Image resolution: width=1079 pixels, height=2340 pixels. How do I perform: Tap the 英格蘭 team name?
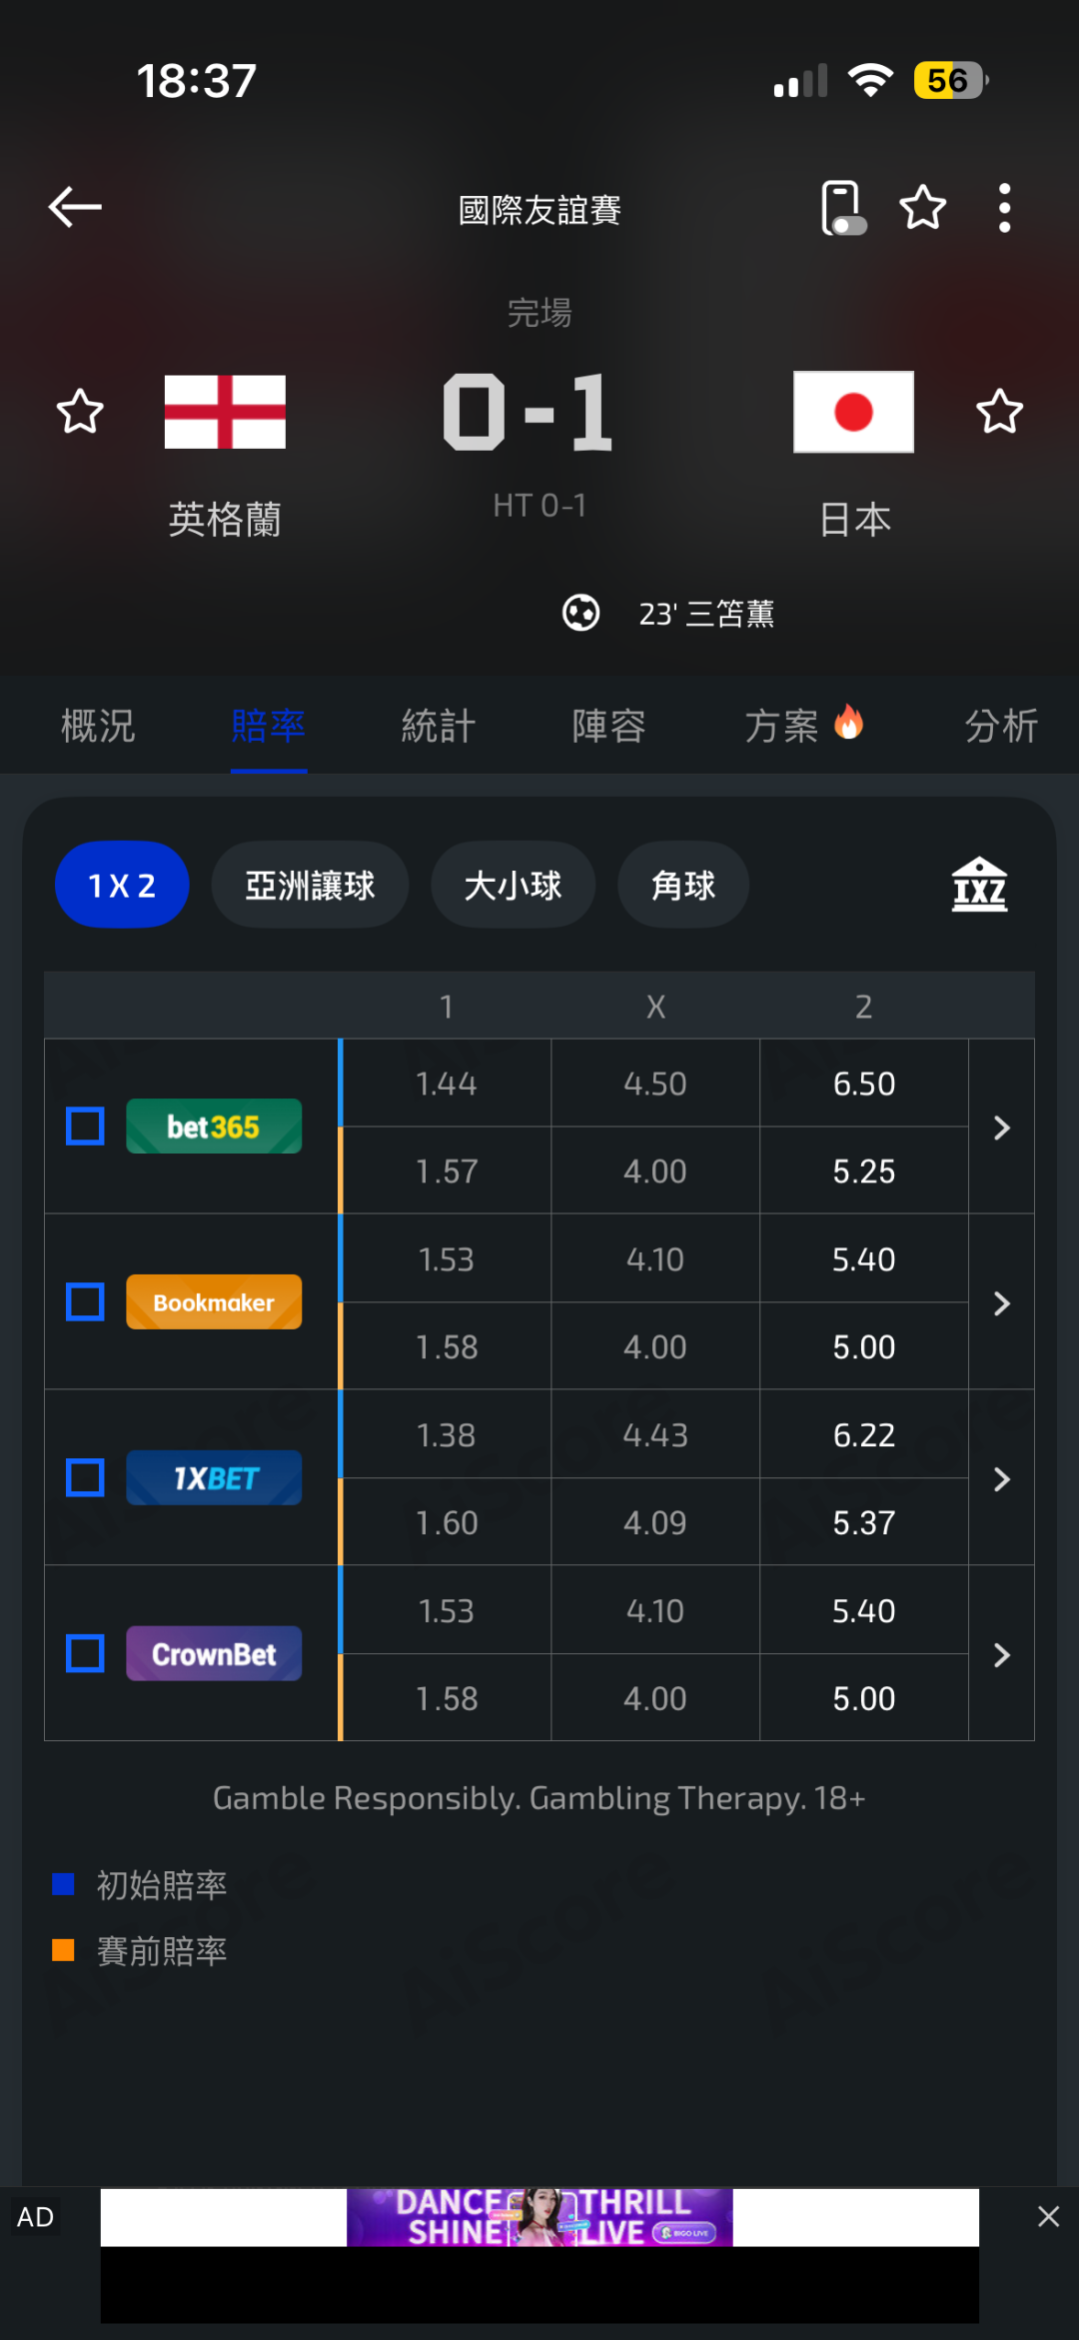(x=225, y=520)
